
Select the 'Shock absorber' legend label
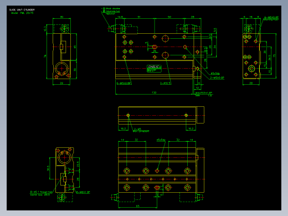click(113, 8)
